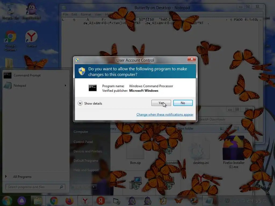
Task: Click the UAC title bar shield icon
Action: tap(77, 60)
